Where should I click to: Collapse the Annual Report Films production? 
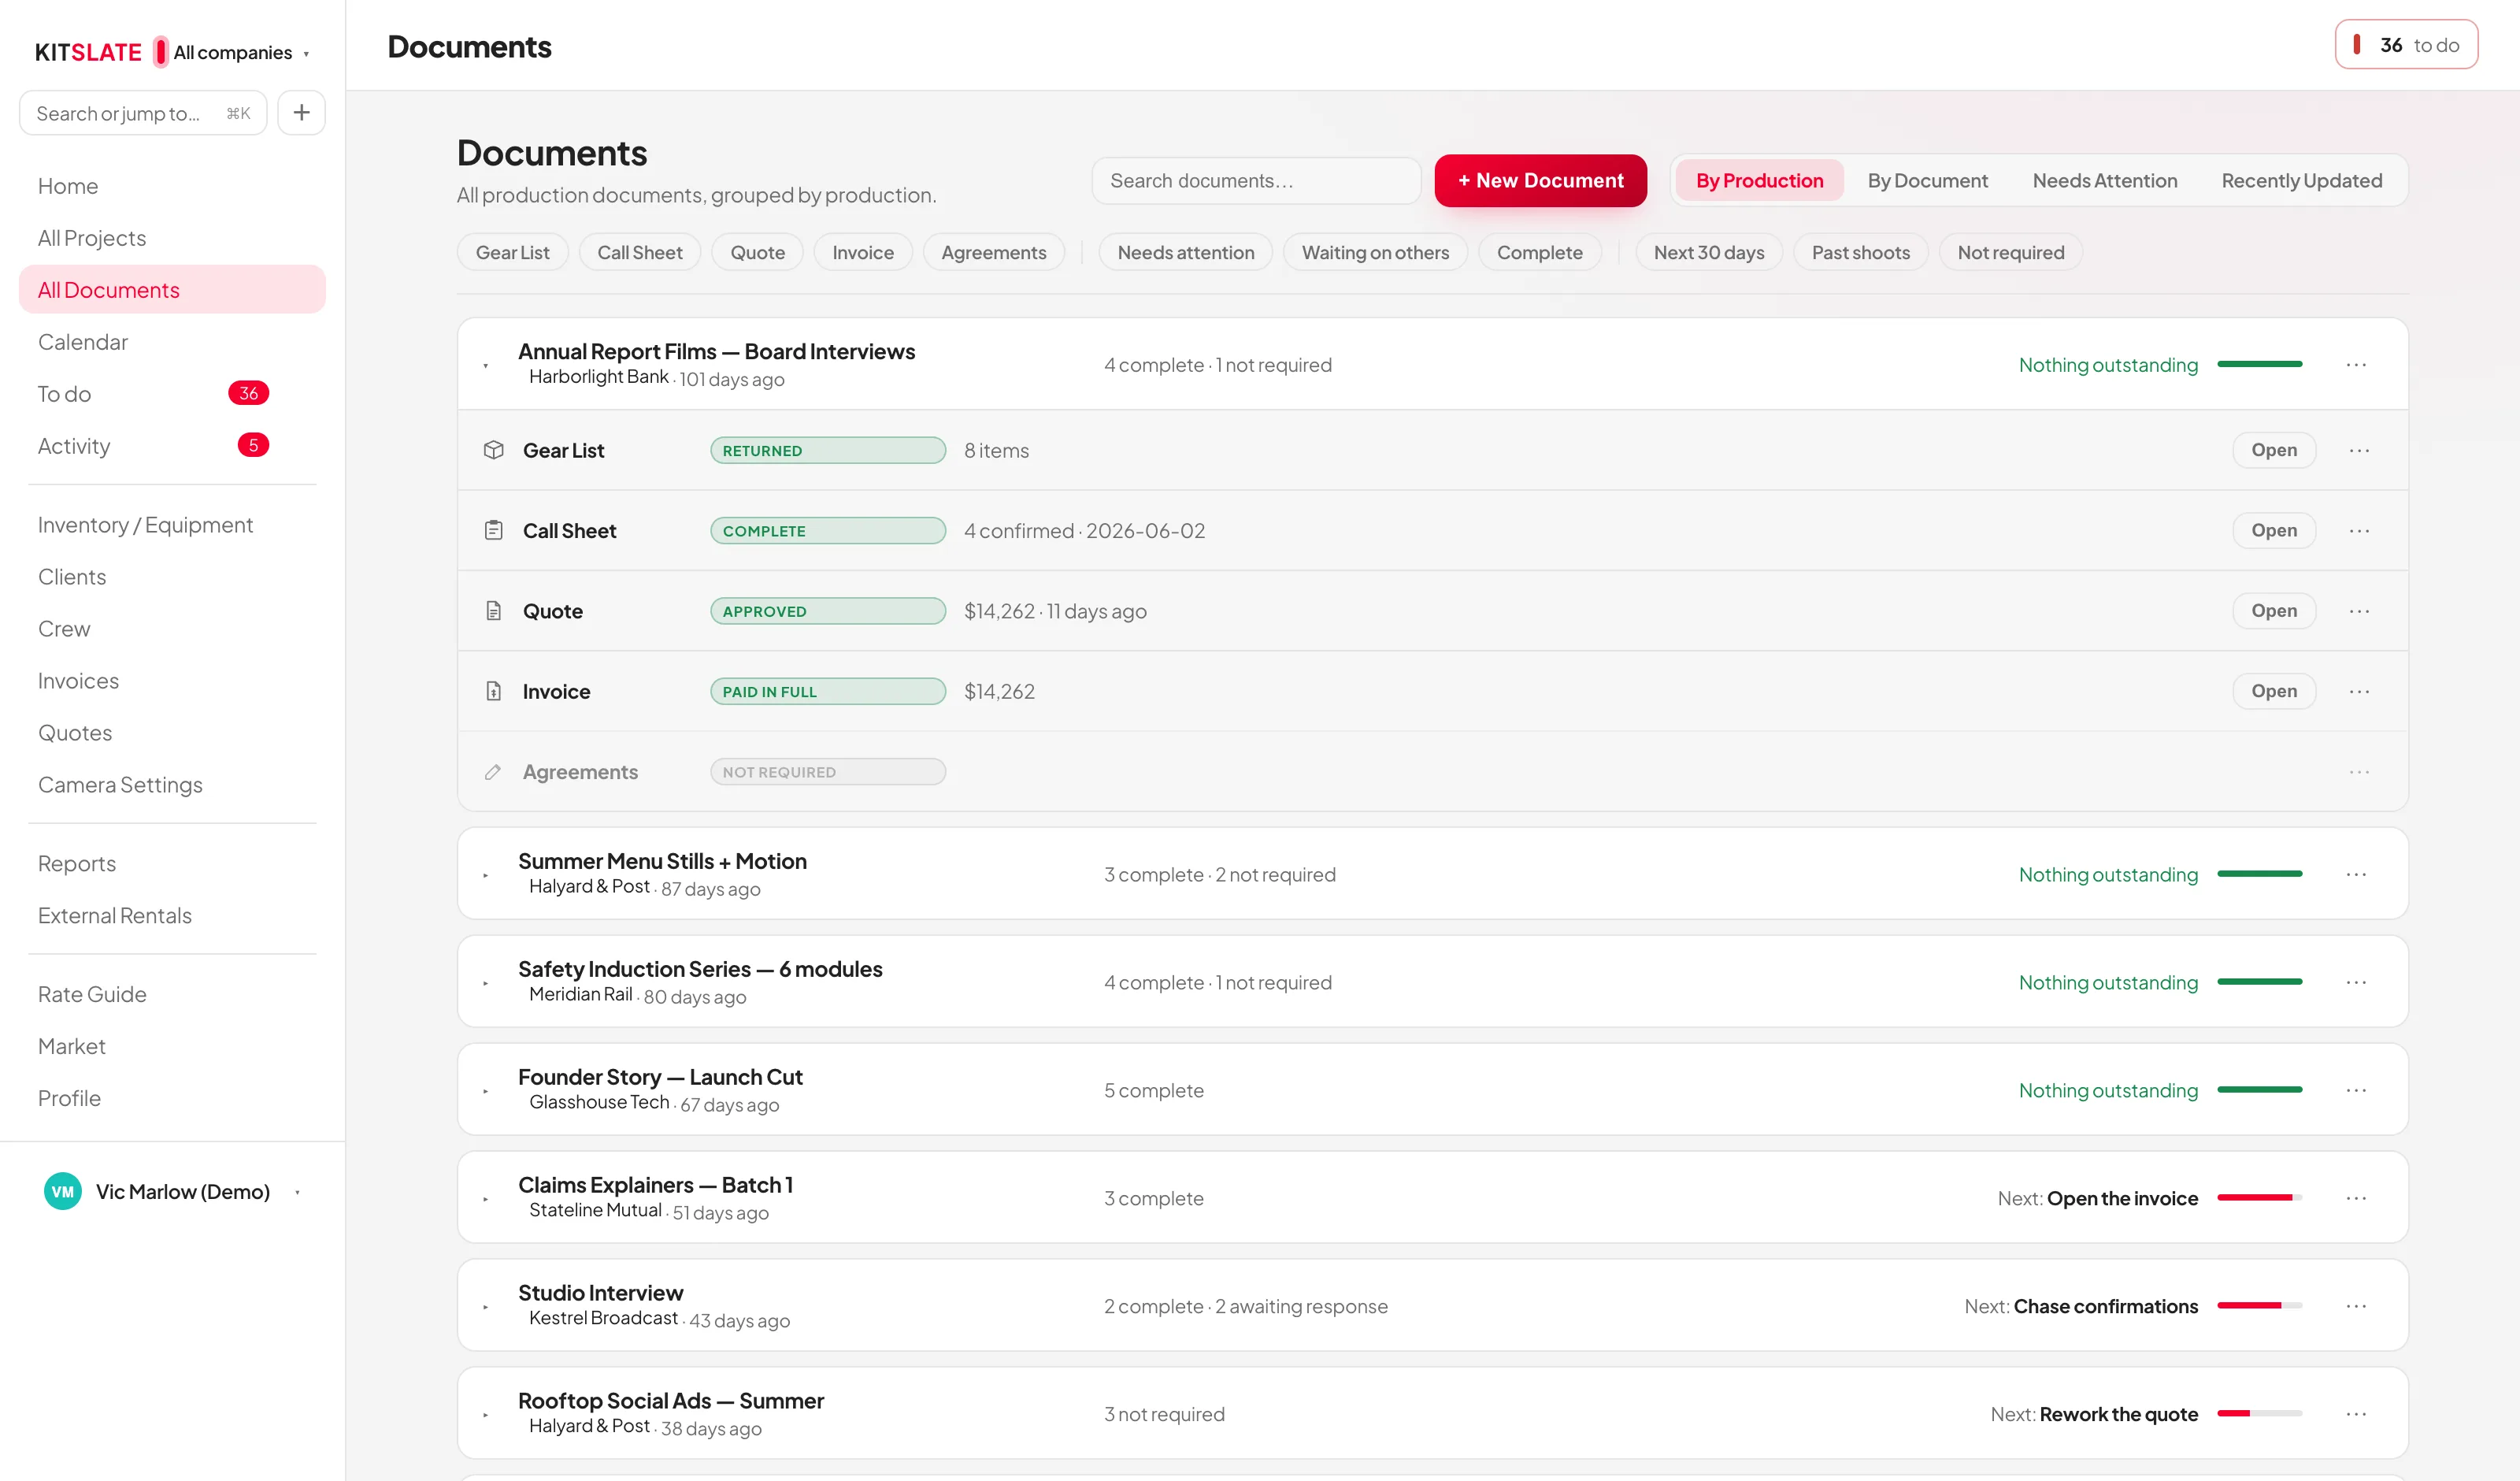[x=486, y=366]
